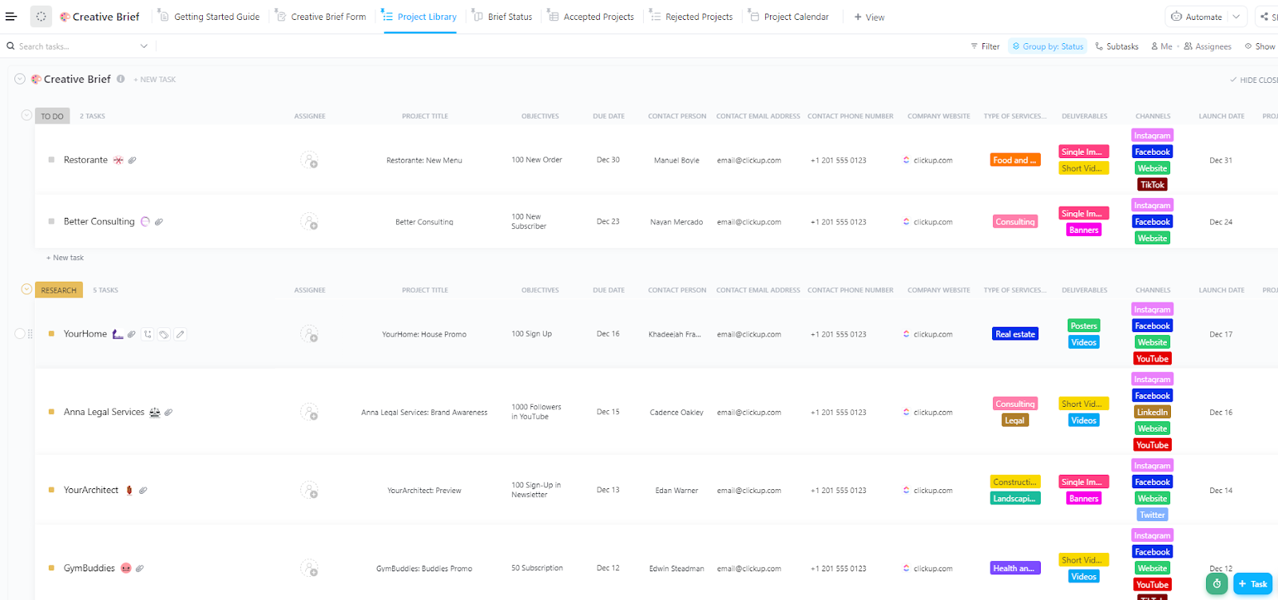Open attachment icon on GymBuddies row
Image resolution: width=1278 pixels, height=600 pixels.
(140, 569)
